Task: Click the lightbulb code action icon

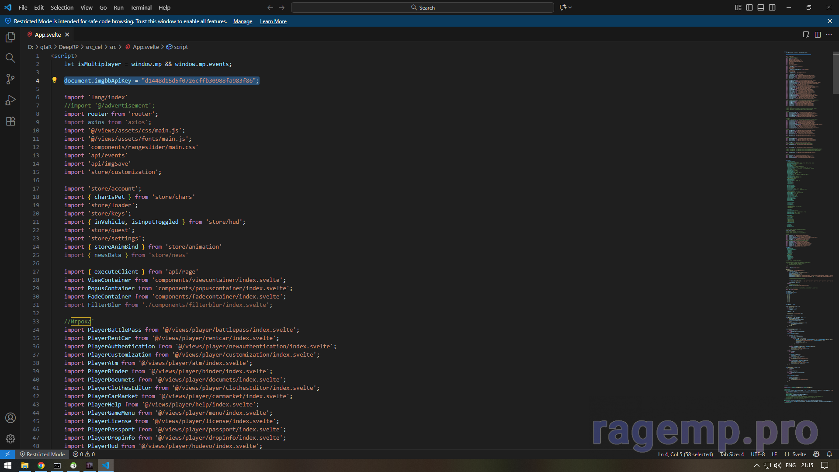Action: (x=55, y=80)
